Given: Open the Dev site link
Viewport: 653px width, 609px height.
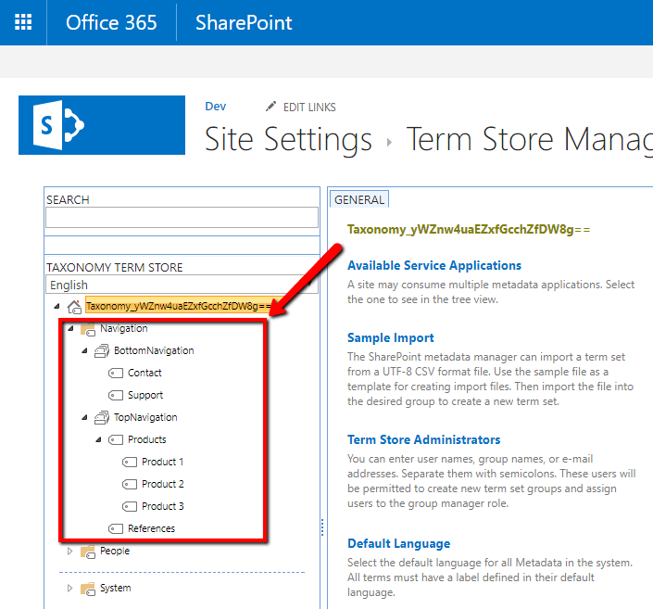Looking at the screenshot, I should pyautogui.click(x=215, y=107).
